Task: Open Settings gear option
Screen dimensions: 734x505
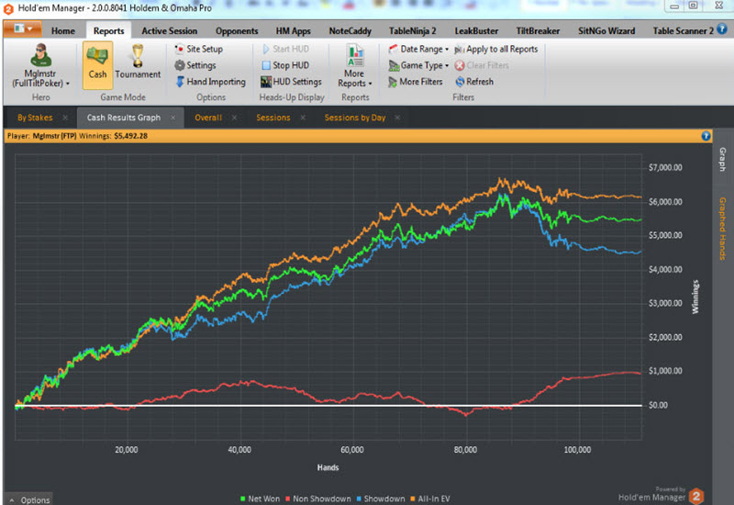Action: (195, 65)
